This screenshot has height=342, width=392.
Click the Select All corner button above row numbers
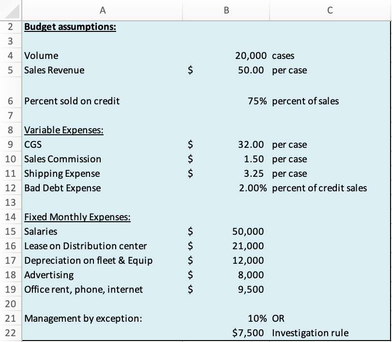pos(10,10)
